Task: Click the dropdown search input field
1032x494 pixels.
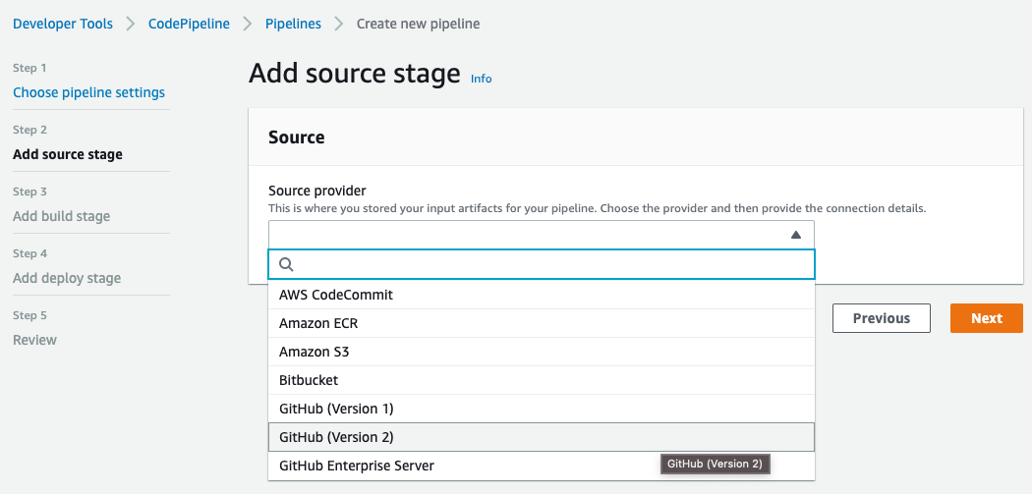Action: pyautogui.click(x=542, y=264)
